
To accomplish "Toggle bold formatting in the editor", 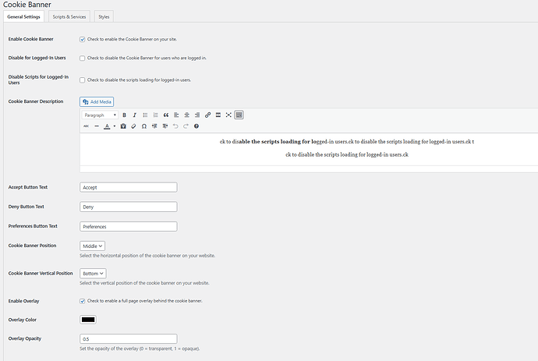I will point(124,115).
